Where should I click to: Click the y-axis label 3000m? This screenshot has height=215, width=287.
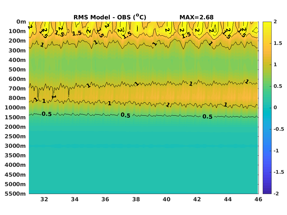click(15, 146)
